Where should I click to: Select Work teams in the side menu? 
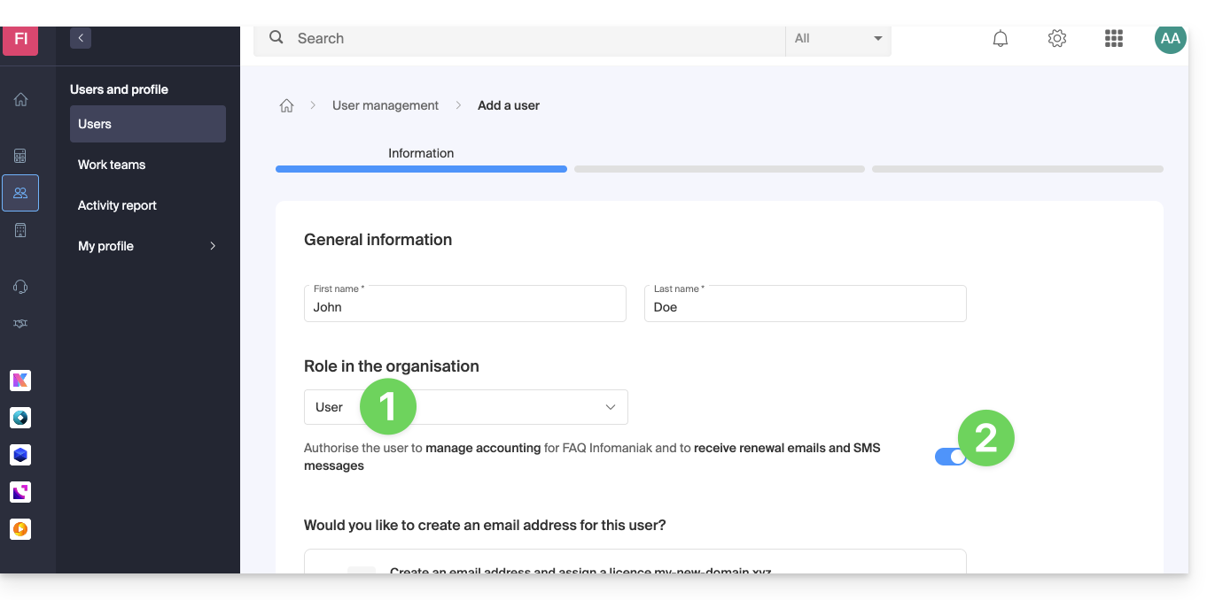(x=112, y=165)
